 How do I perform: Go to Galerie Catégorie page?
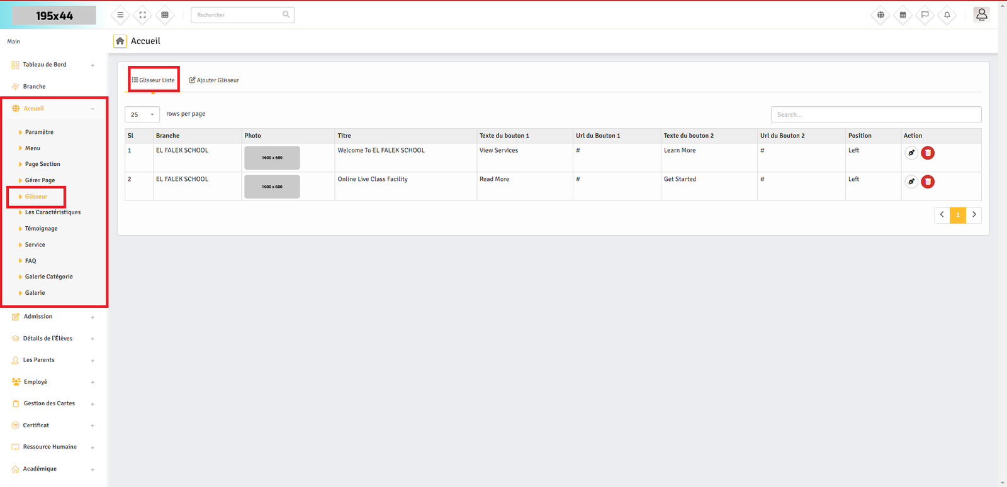point(48,276)
